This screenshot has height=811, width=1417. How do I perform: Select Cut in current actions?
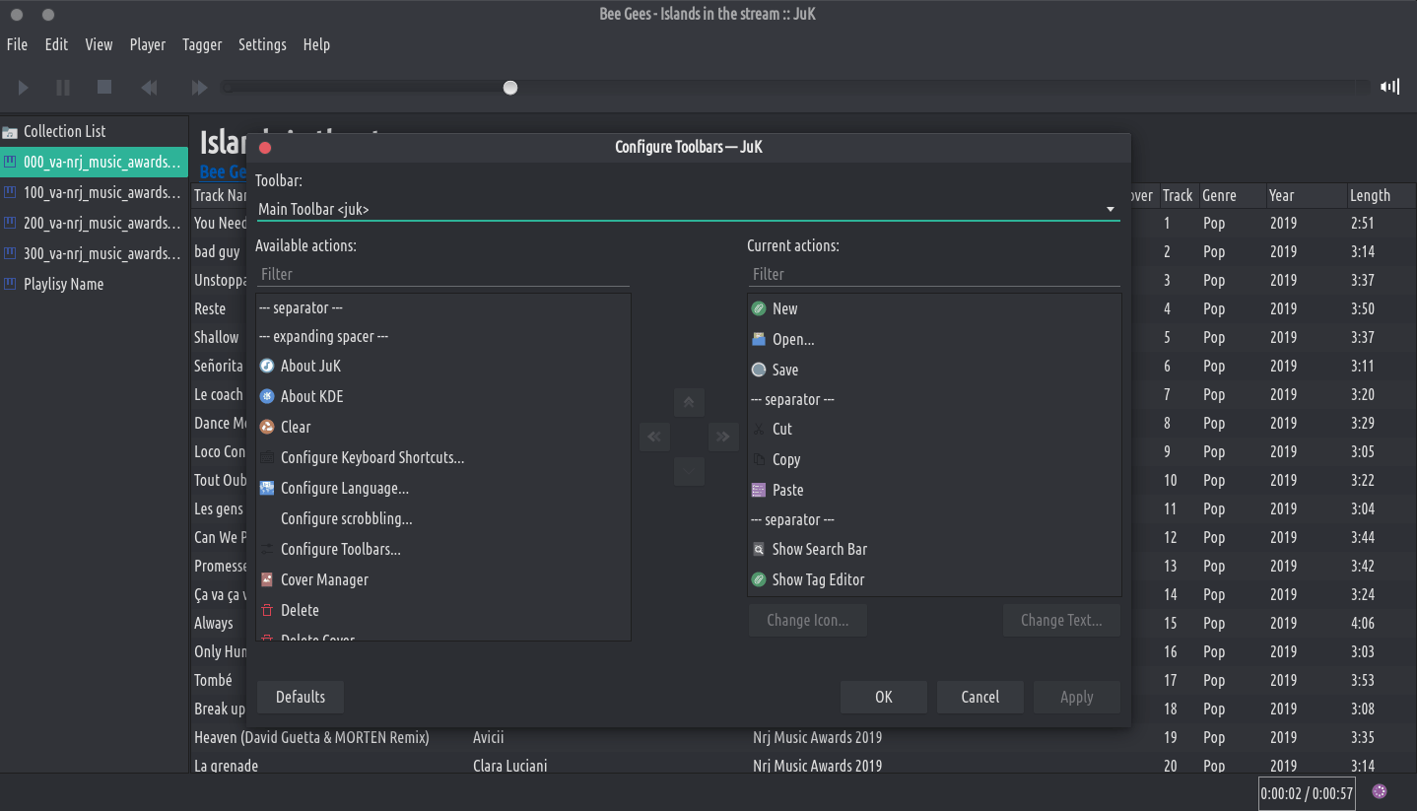tap(934, 429)
